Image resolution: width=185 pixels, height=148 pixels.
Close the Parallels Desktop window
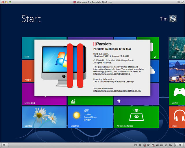pos(3,2)
